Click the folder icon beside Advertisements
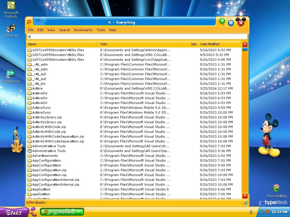The width and height of the screenshot is (290, 217). pos(29,156)
